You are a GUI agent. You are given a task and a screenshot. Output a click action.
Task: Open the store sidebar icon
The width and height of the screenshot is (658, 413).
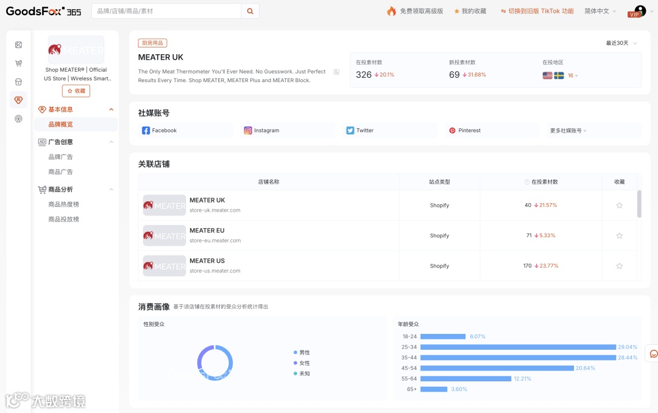(18, 82)
